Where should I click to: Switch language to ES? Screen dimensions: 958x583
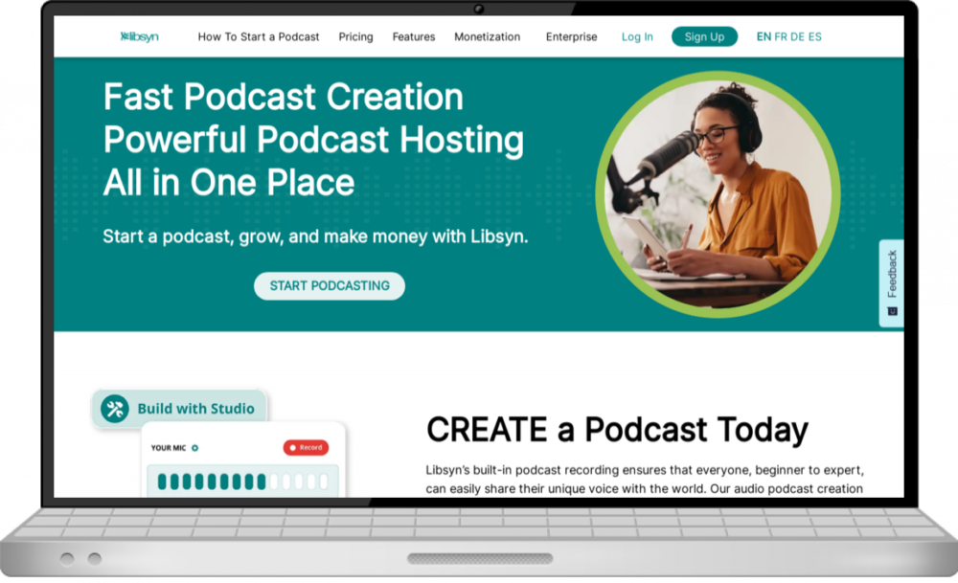click(x=814, y=36)
